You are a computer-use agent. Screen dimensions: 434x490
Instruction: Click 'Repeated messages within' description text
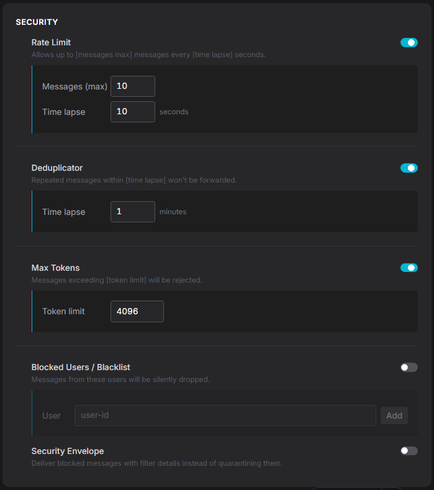point(134,180)
